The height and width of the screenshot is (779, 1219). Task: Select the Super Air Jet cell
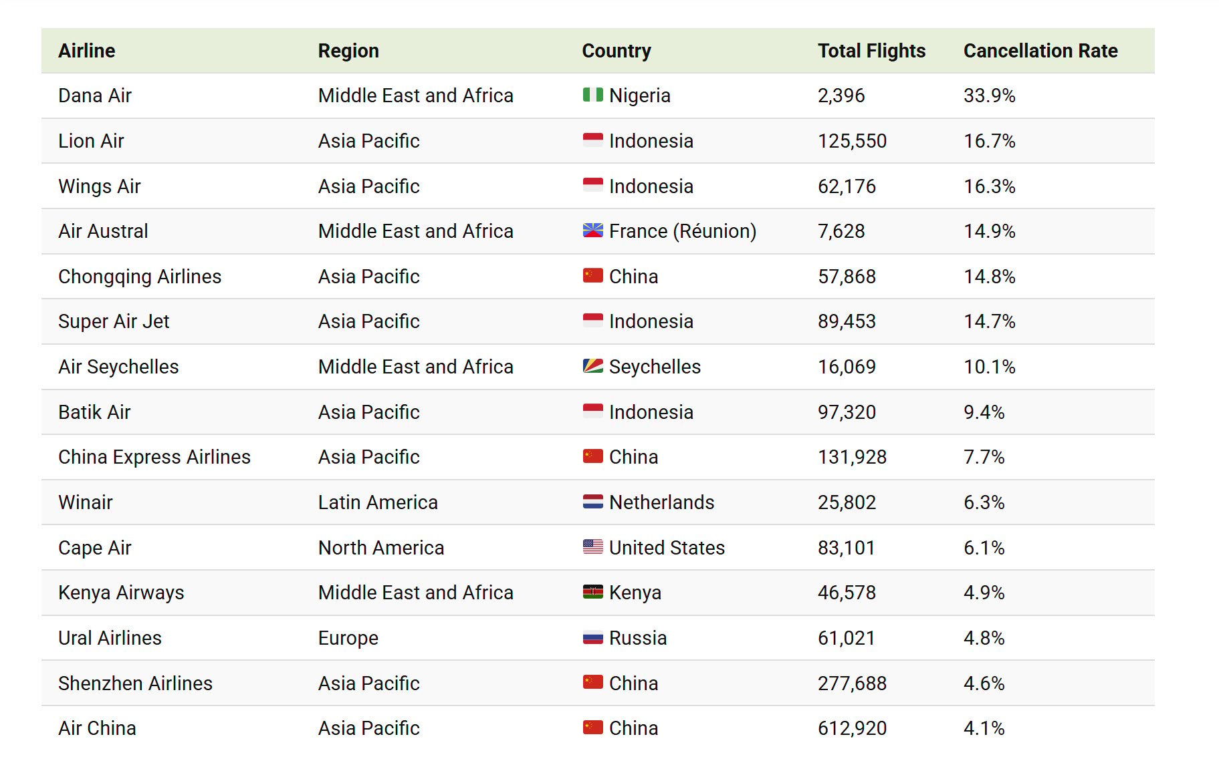[114, 321]
